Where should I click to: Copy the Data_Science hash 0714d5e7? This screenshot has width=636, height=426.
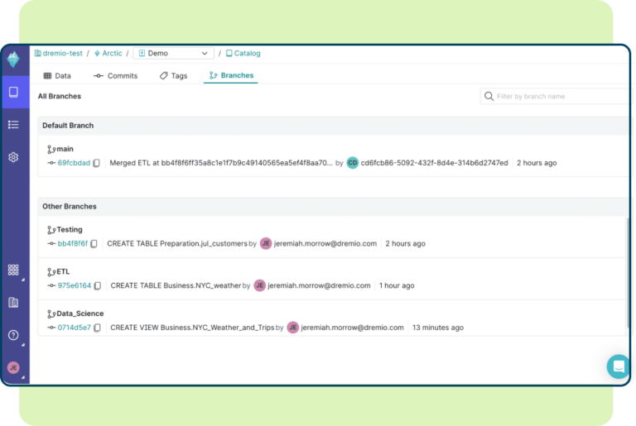tap(98, 328)
